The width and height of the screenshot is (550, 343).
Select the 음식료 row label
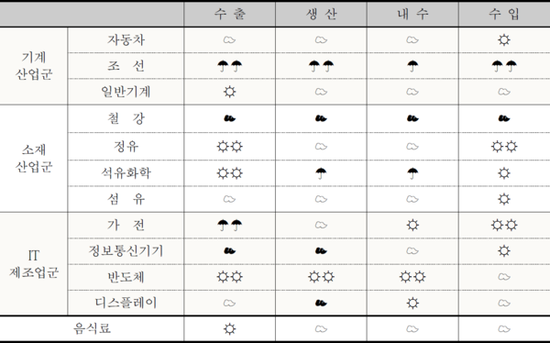click(x=92, y=329)
